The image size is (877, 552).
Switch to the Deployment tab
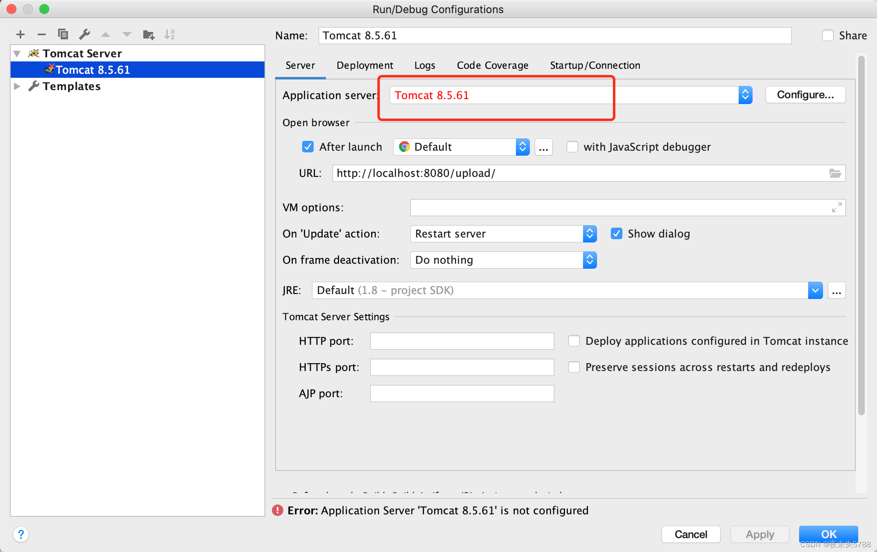coord(365,66)
